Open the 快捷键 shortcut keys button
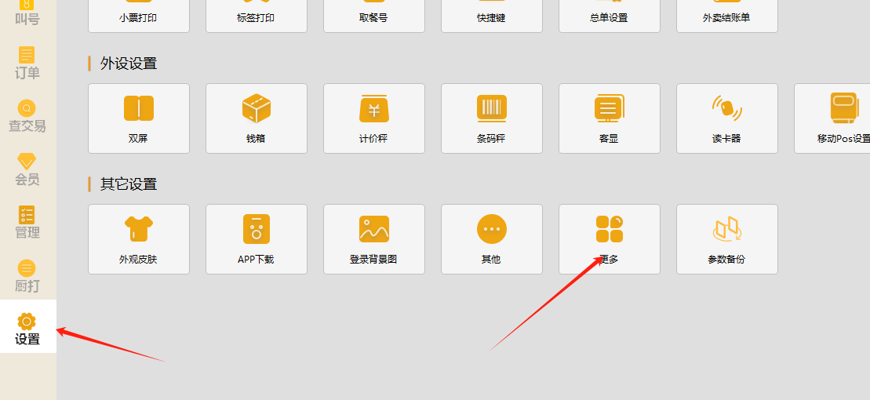The height and width of the screenshot is (400, 870). [492, 16]
